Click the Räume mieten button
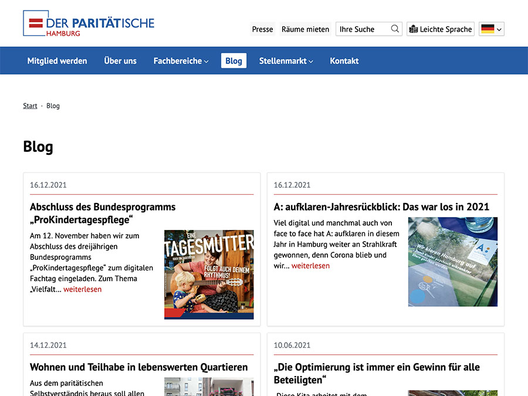Image resolution: width=528 pixels, height=396 pixels. [305, 29]
